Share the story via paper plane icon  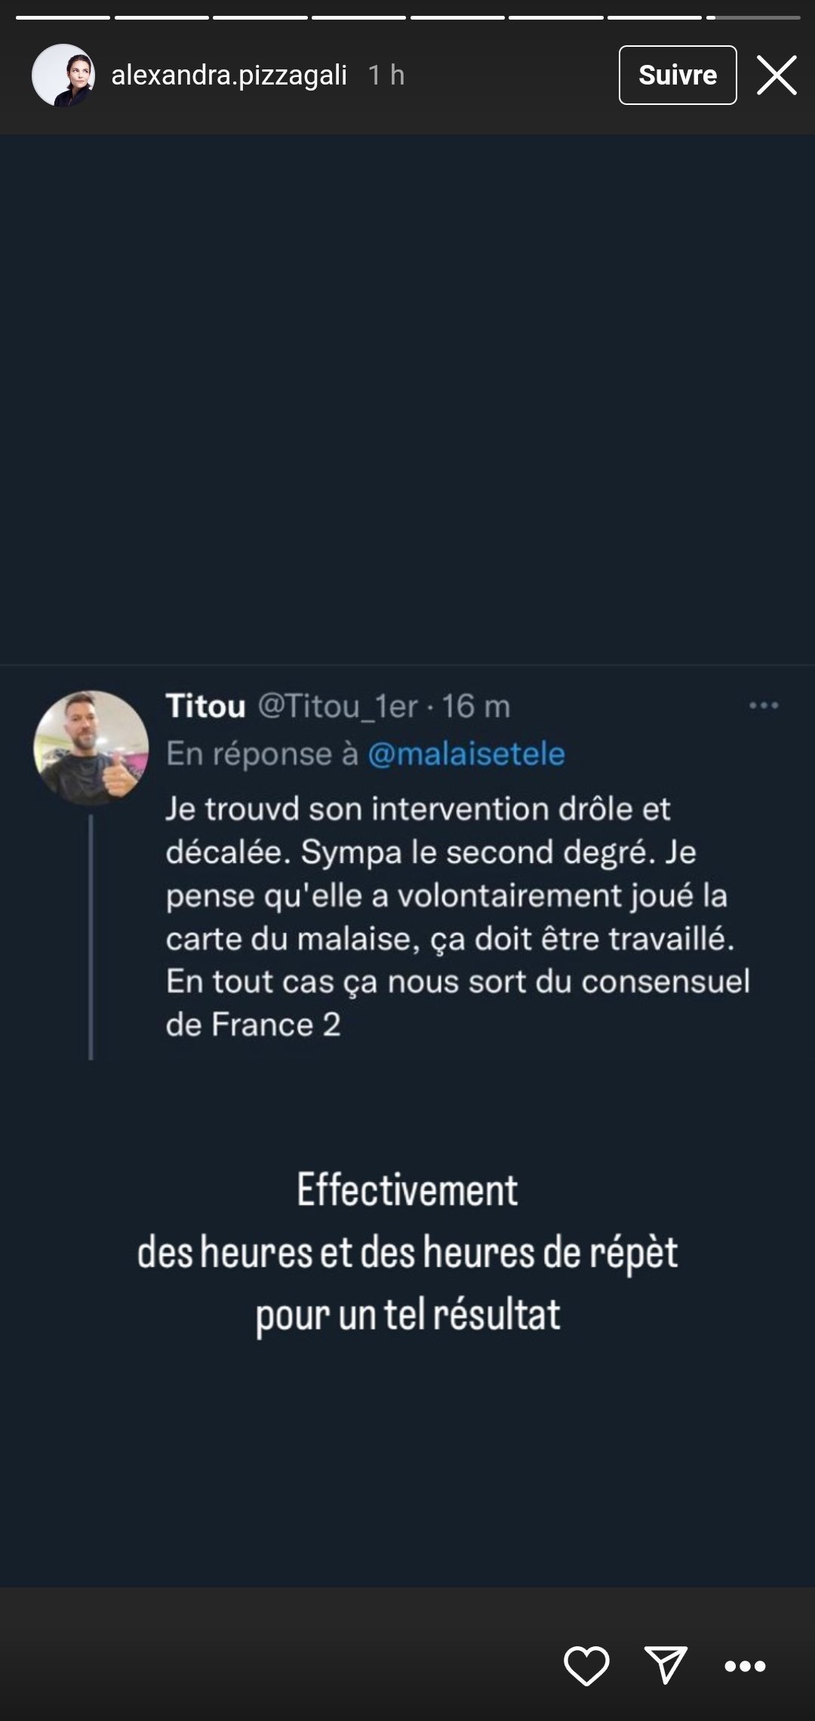tap(666, 1664)
